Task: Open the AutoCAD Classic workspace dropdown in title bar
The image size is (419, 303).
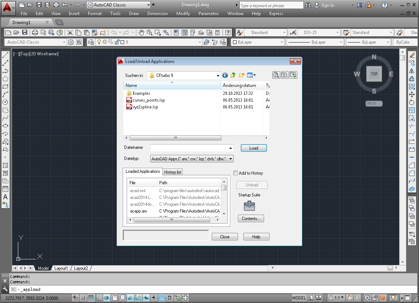Action: pyautogui.click(x=148, y=5)
